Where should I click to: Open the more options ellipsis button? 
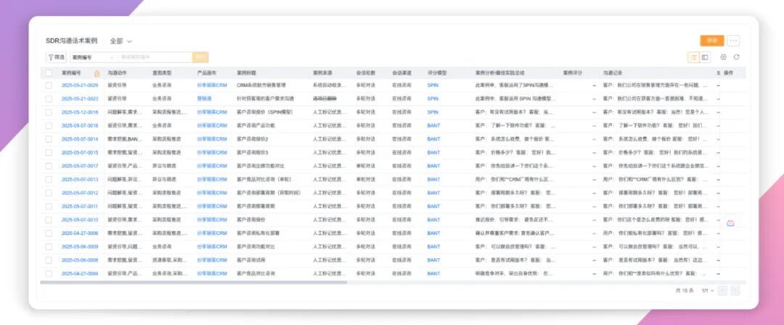[733, 41]
